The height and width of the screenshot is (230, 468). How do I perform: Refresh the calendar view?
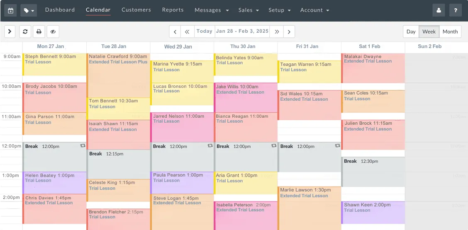25,31
